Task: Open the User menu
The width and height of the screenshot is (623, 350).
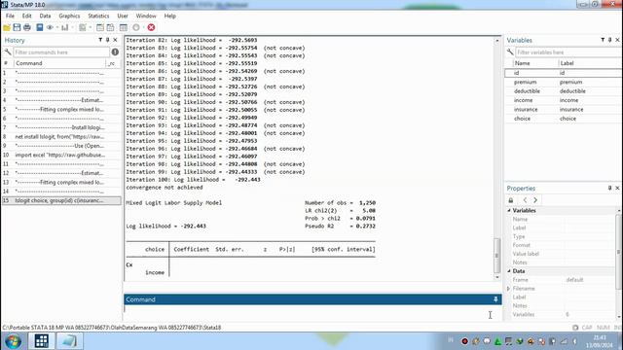Action: [123, 16]
